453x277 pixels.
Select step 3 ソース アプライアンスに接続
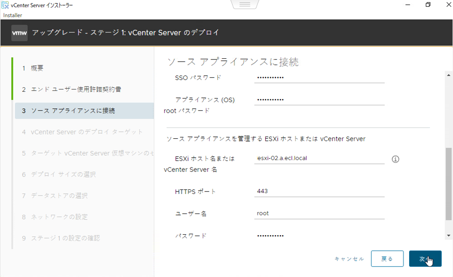coord(73,111)
